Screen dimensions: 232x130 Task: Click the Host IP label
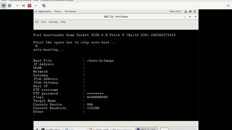point(40,86)
